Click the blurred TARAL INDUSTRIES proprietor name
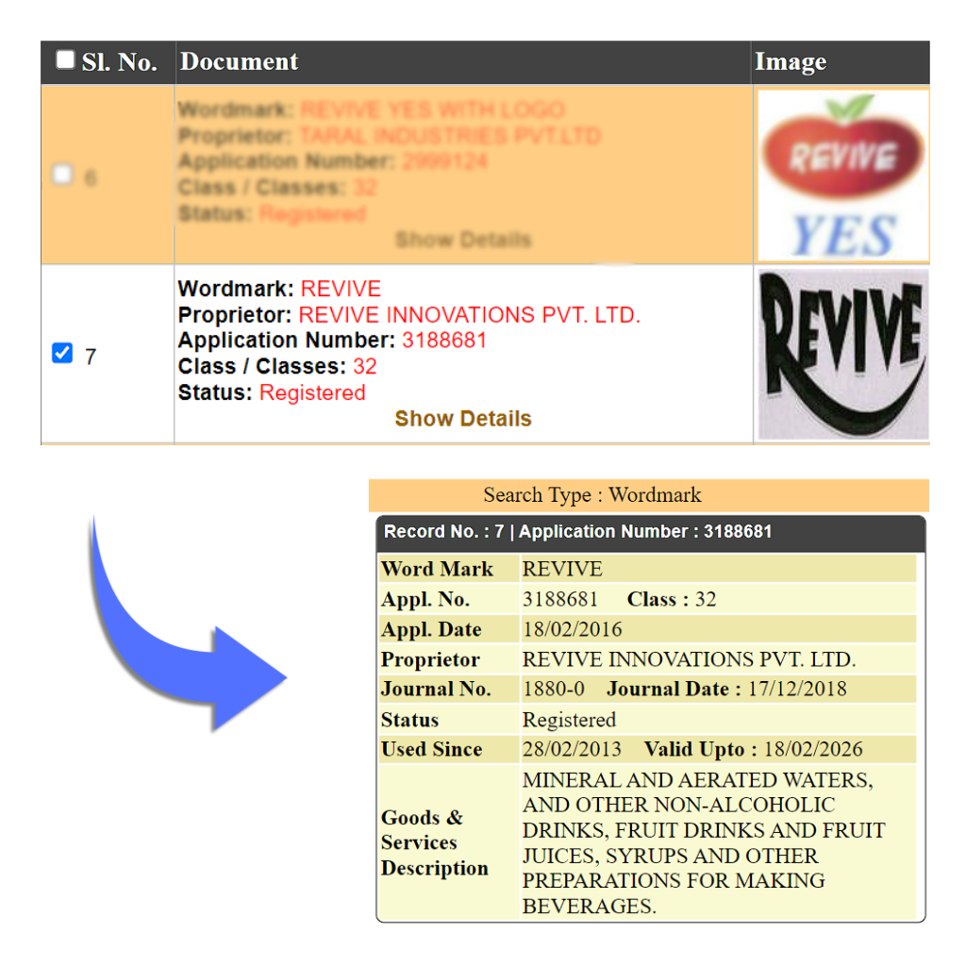The image size is (966, 966). (449, 136)
